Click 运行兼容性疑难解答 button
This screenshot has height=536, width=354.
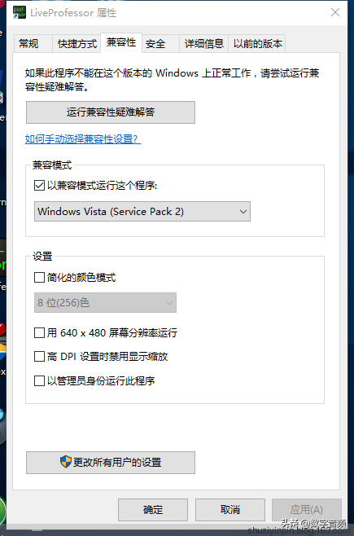[x=111, y=112]
